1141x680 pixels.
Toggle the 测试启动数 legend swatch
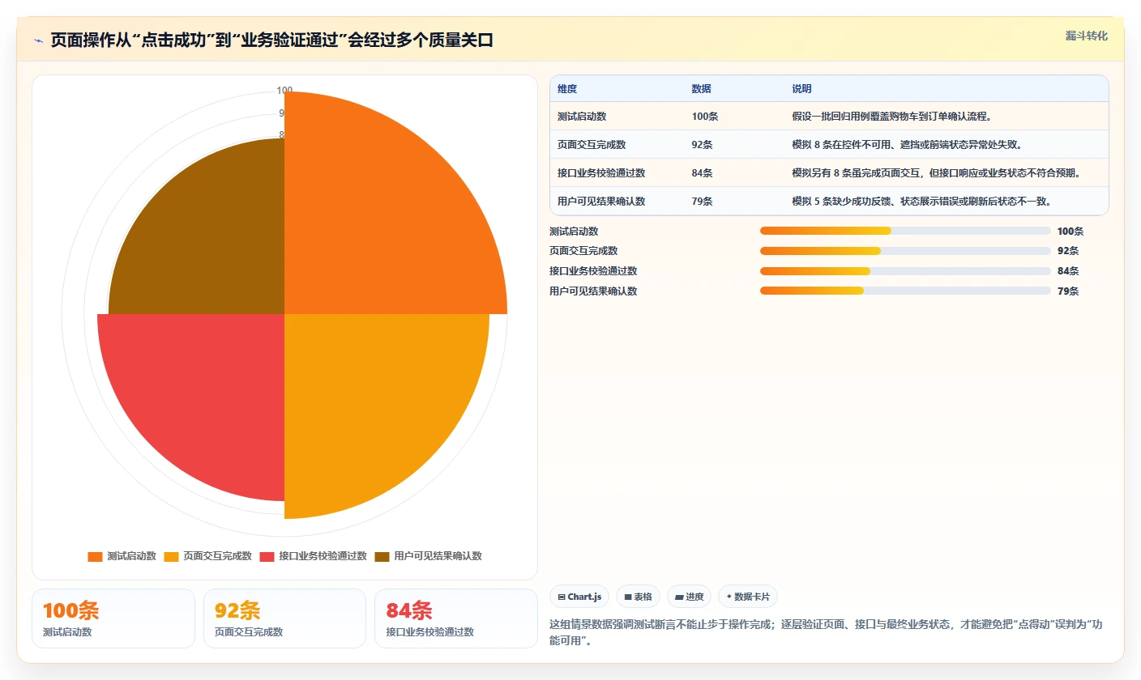(x=95, y=556)
